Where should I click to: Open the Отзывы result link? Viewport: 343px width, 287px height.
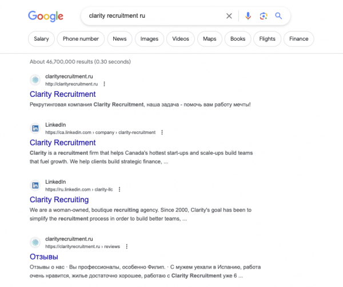43,256
